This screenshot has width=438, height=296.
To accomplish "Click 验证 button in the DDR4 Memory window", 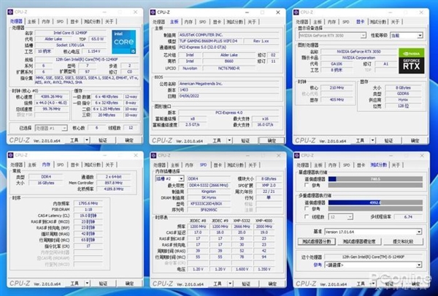I will coord(103,283).
